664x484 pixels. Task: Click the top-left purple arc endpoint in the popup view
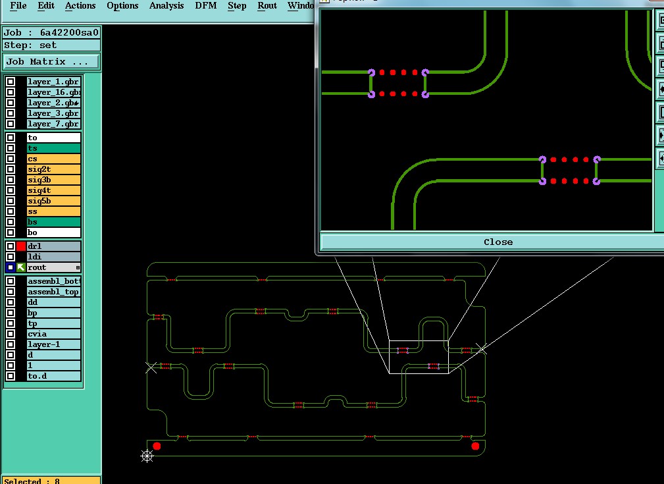[371, 72]
